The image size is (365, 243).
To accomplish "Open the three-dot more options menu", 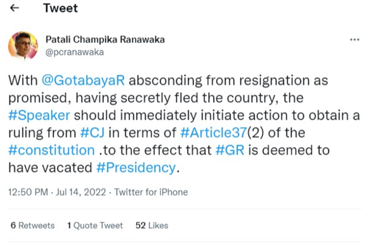I will click(355, 39).
